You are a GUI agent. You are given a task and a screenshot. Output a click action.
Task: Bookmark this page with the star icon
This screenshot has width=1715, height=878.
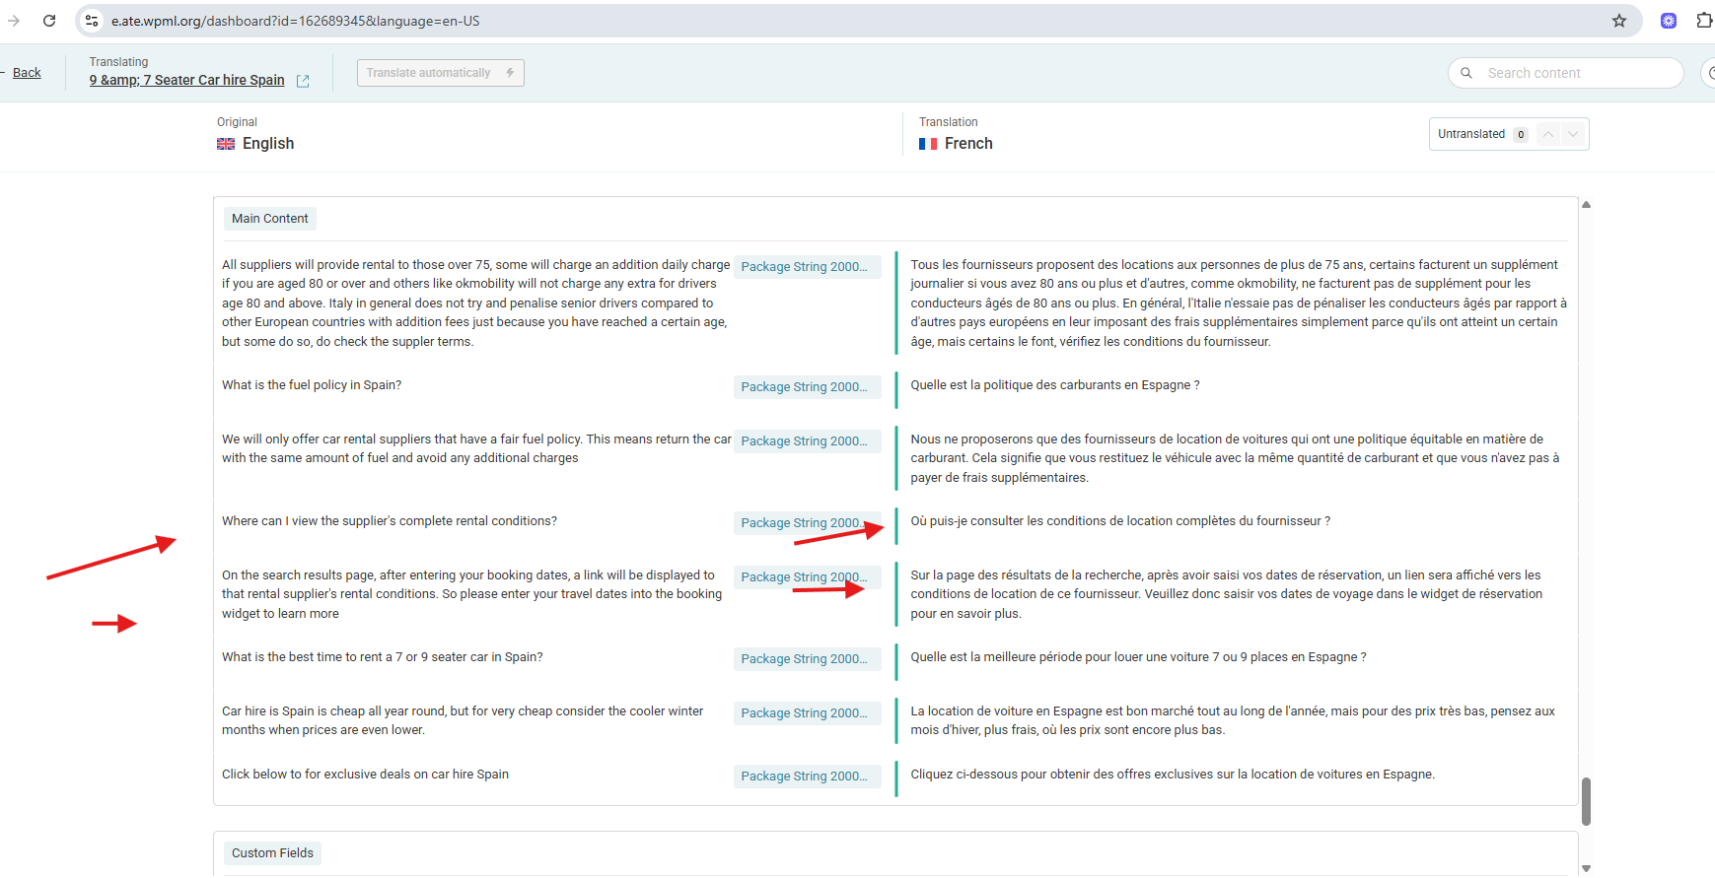tap(1618, 21)
